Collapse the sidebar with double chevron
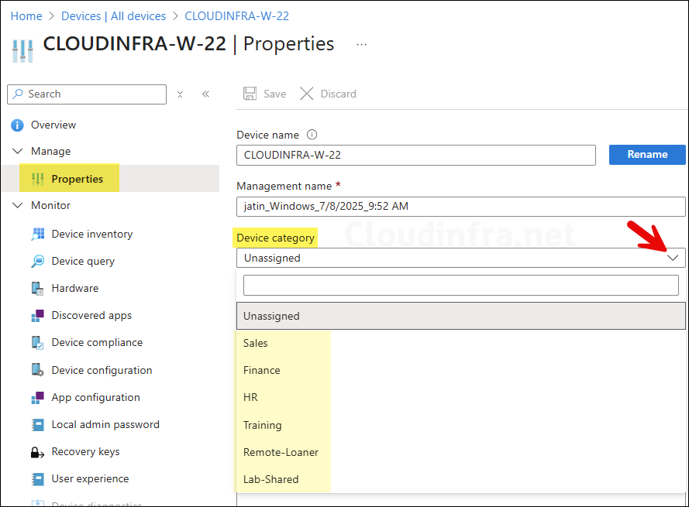 205,94
